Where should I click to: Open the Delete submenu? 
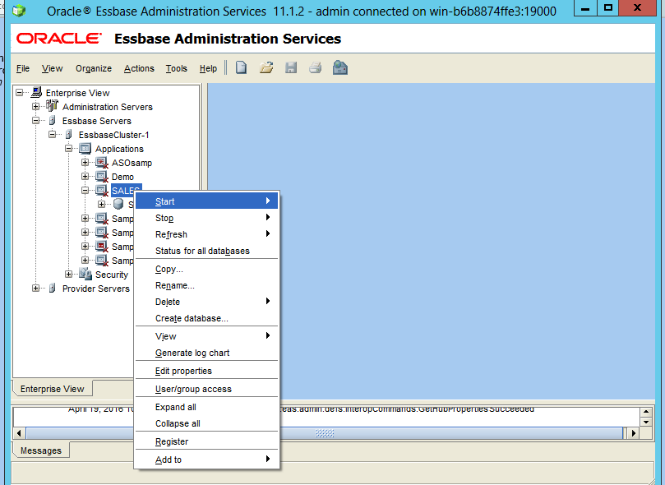(x=206, y=302)
